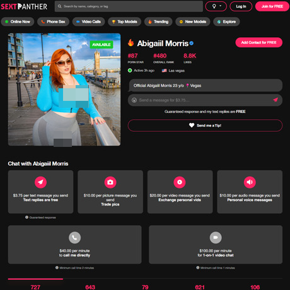This screenshot has height=290, width=290.
Task: Open the Online Now tab
Action: [x=18, y=21]
